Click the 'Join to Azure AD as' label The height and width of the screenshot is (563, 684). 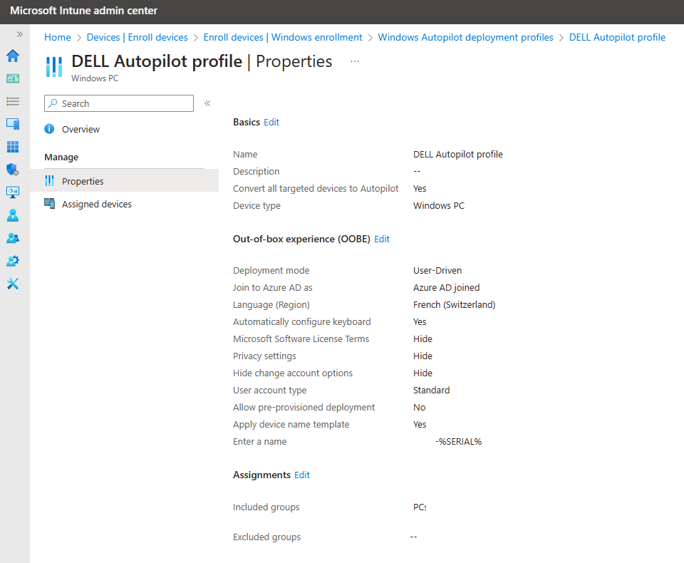point(273,288)
